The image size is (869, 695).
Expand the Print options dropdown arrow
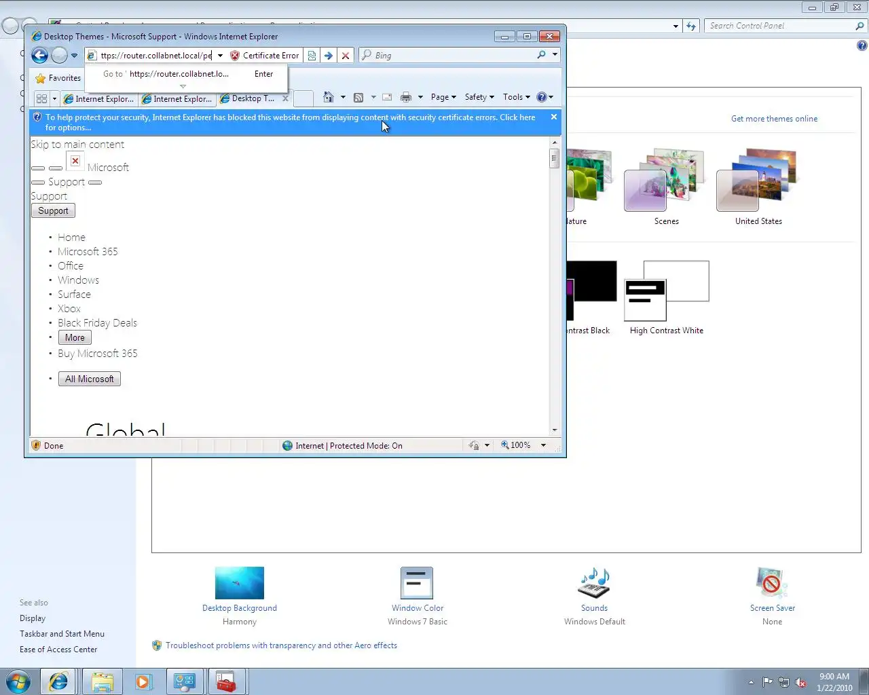point(420,97)
